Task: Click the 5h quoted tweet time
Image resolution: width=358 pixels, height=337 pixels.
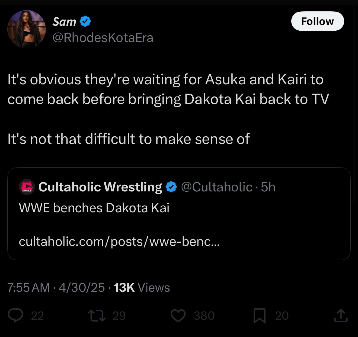Action: (x=268, y=187)
